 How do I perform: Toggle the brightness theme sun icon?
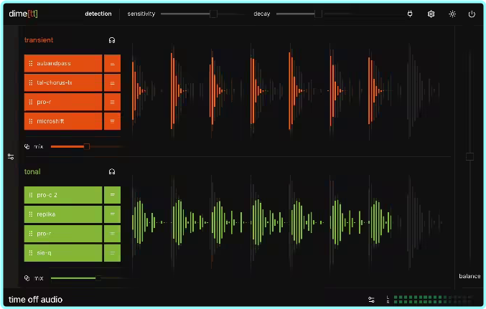[x=452, y=14]
